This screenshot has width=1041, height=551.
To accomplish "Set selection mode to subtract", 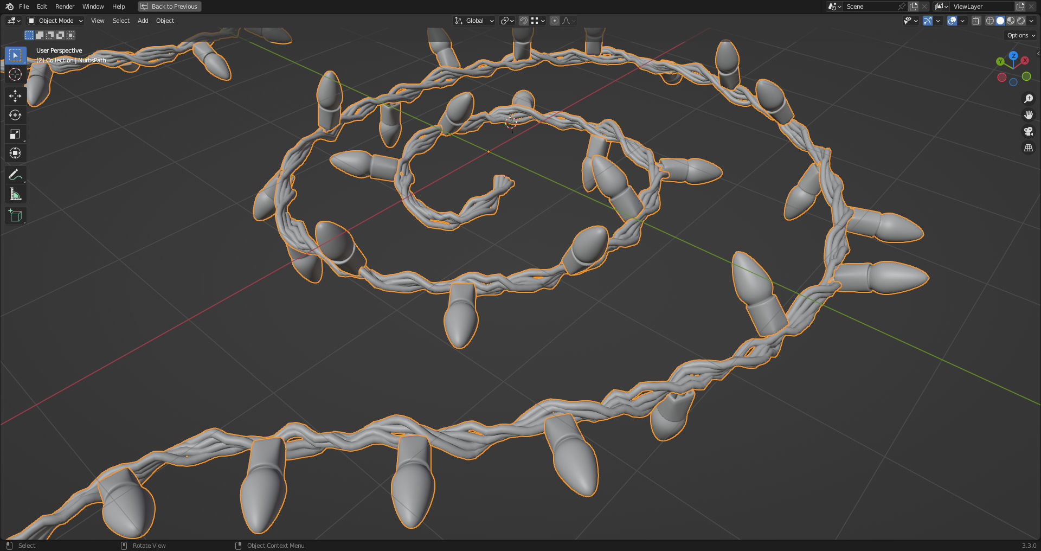I will (x=50, y=35).
